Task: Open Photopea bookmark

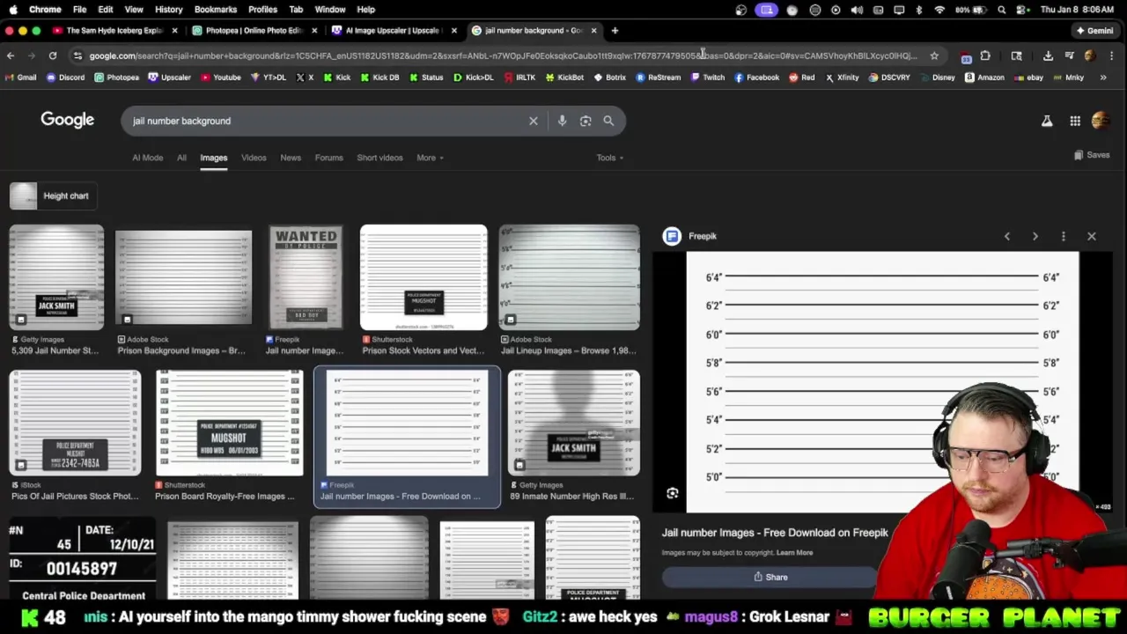Action: [x=116, y=77]
